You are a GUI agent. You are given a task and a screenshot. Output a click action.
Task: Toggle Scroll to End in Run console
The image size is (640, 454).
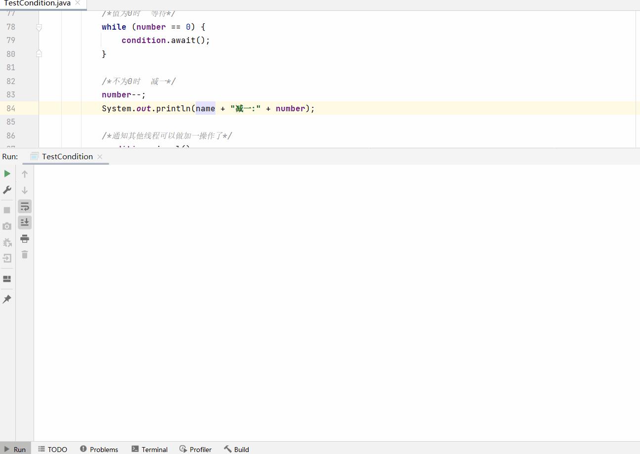pyautogui.click(x=25, y=223)
